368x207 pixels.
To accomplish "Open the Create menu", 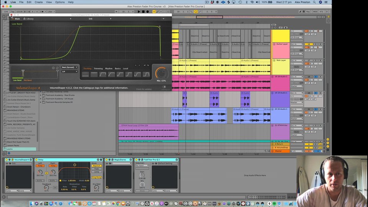I will click(39, 2).
